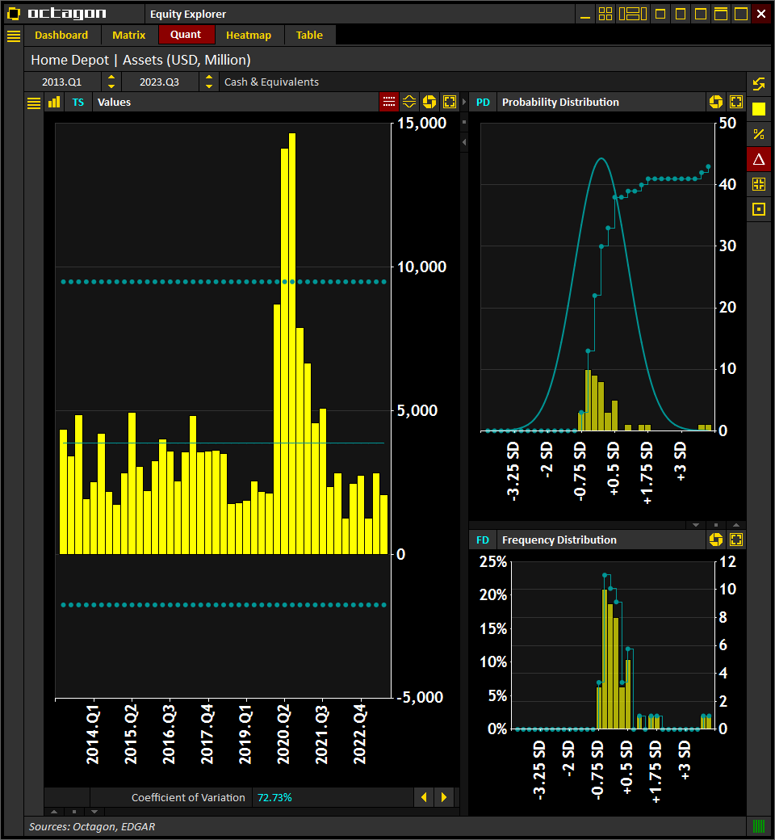
Task: Collapse the left panel using the left-pointing arrow
Action: click(x=464, y=142)
